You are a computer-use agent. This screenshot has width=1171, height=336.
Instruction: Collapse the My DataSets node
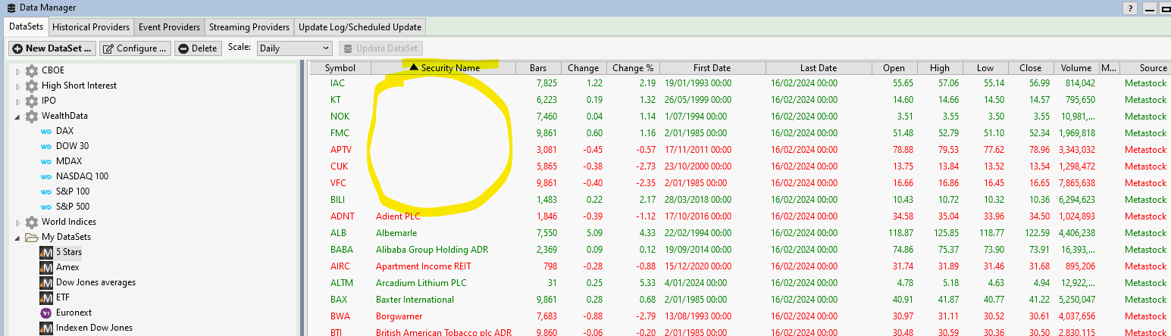click(x=18, y=237)
